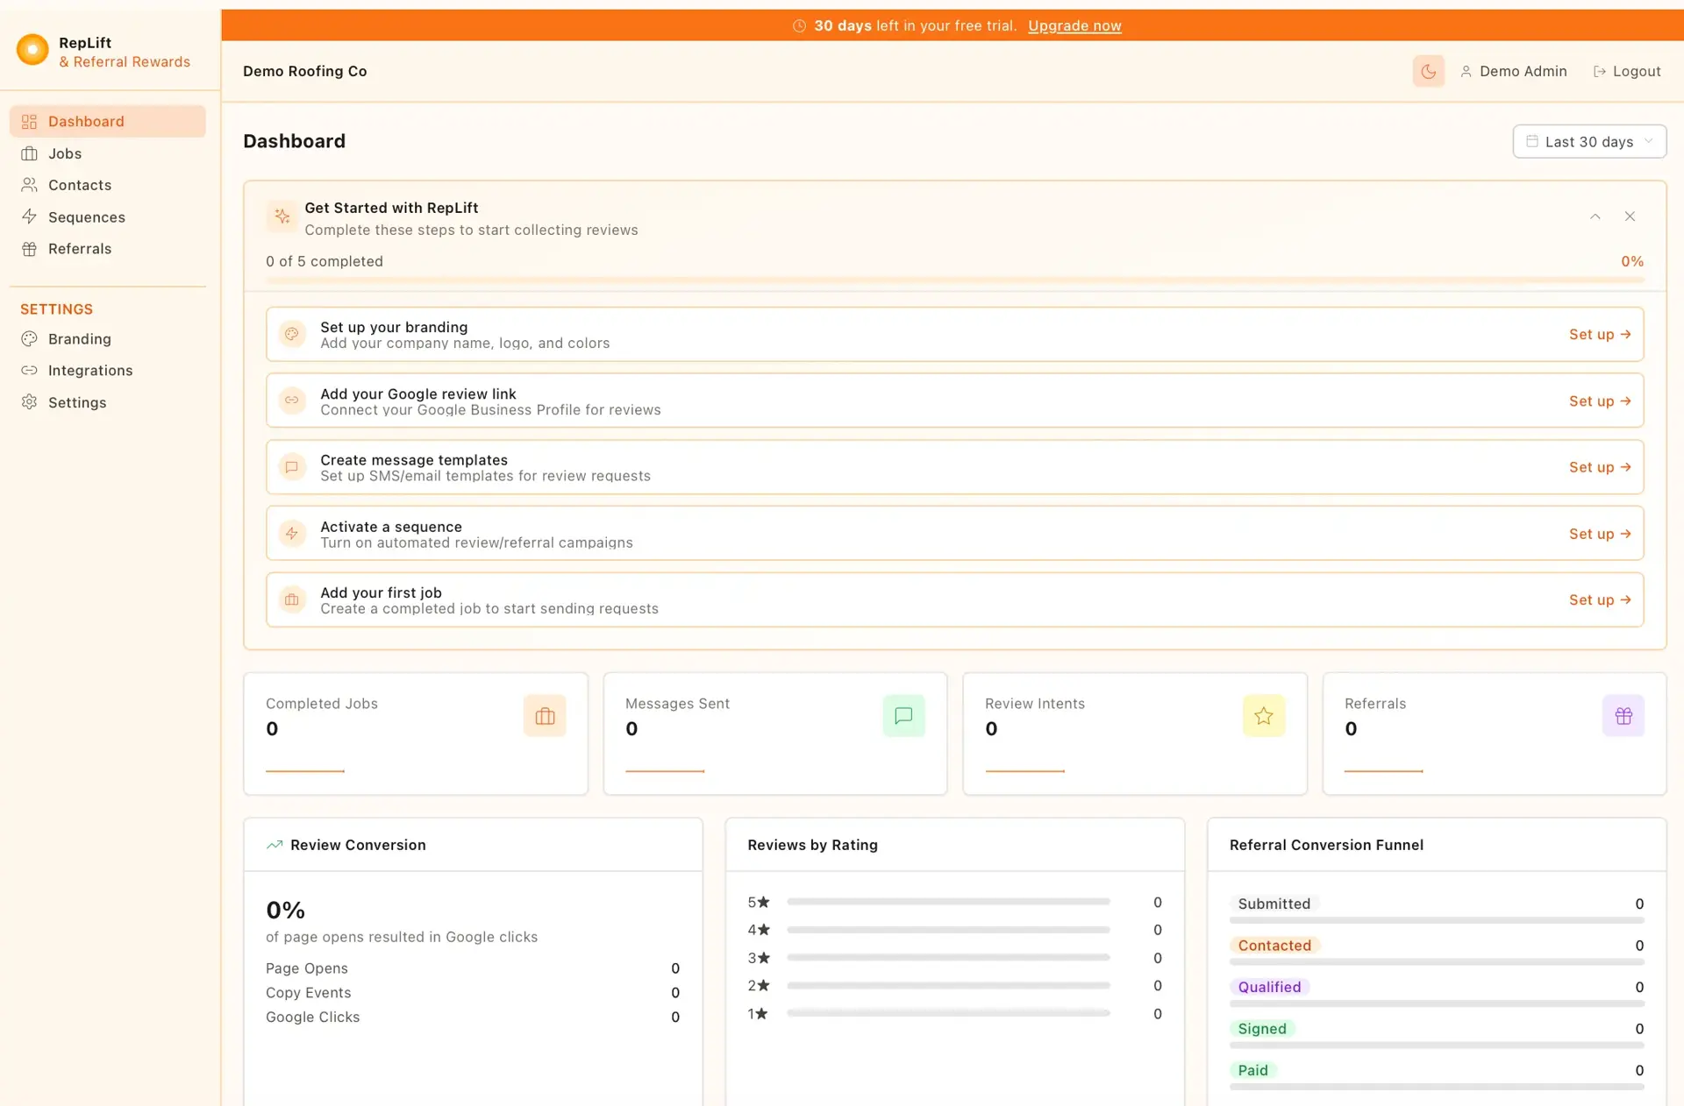This screenshot has width=1684, height=1106.
Task: Click the Copy Events metric row
Action: click(x=473, y=993)
